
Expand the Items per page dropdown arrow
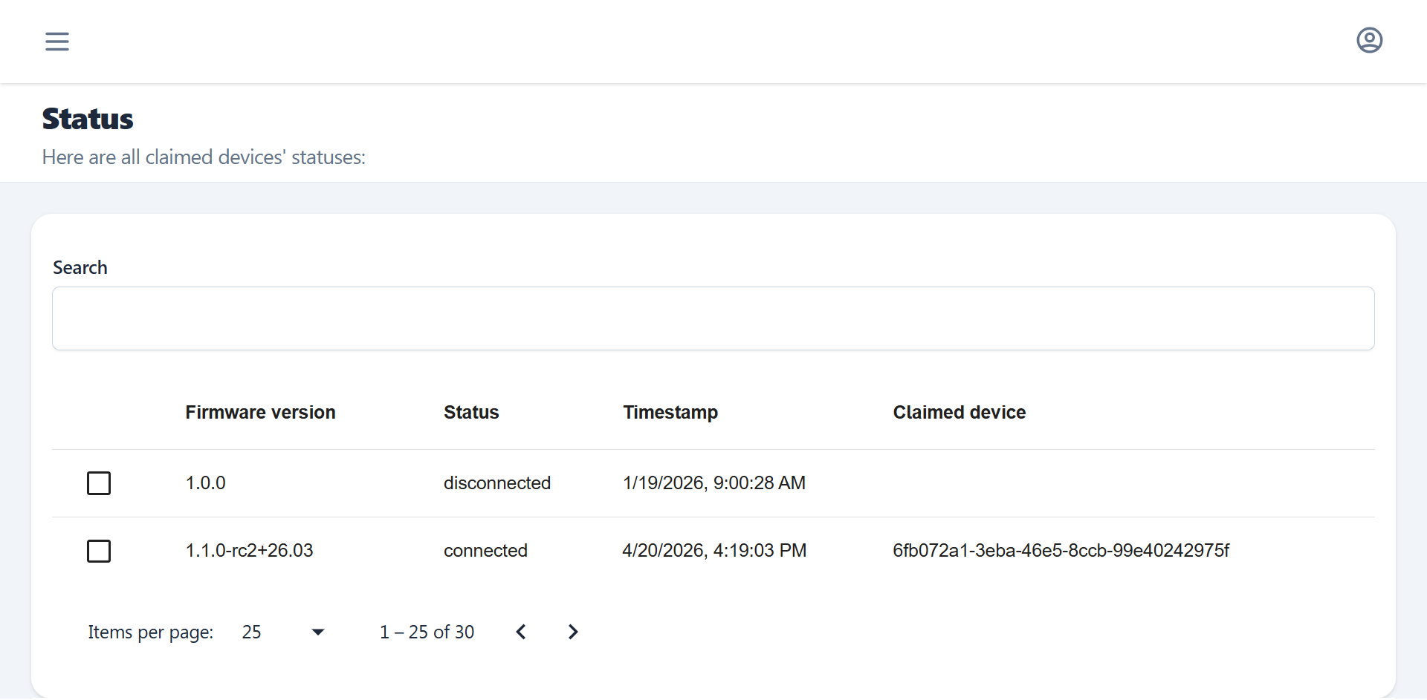point(318,632)
